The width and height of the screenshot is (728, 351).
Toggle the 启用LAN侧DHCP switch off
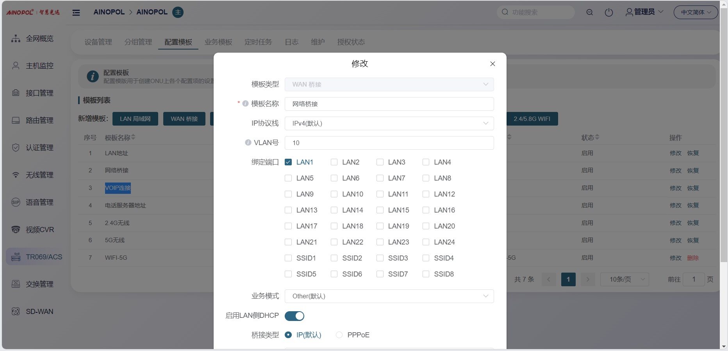pos(294,316)
